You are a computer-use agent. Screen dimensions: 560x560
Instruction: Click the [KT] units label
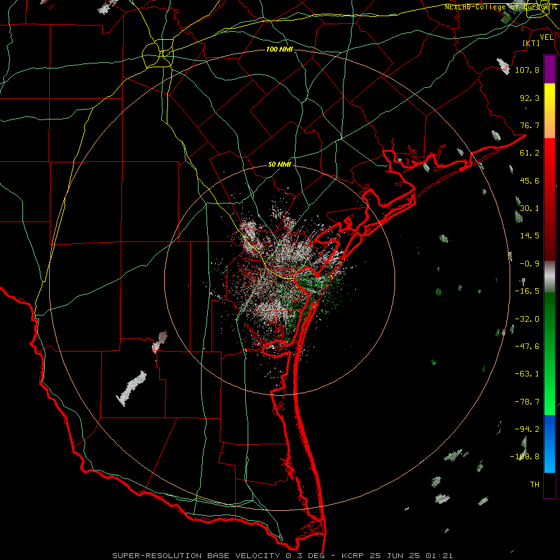531,43
